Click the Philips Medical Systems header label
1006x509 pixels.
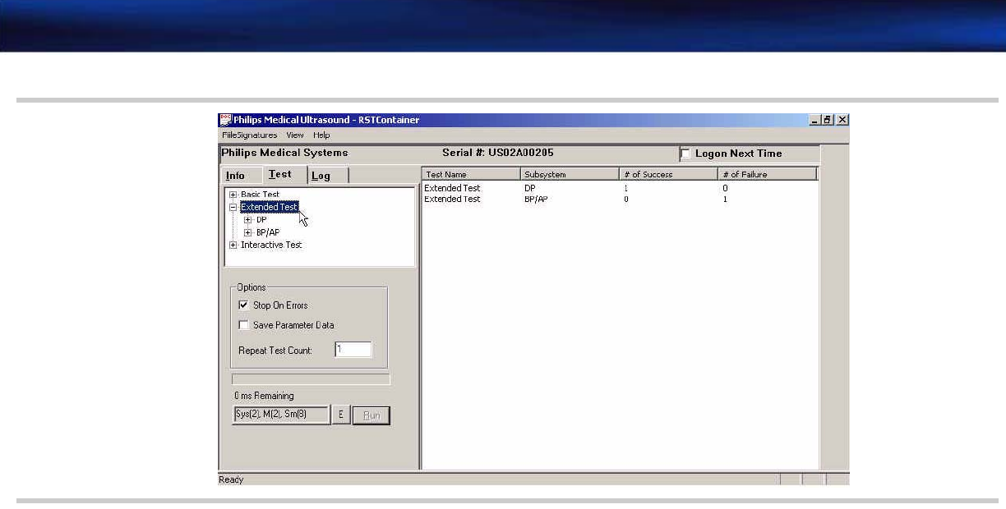(x=284, y=153)
